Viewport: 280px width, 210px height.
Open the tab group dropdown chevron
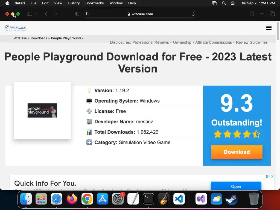[37, 14]
